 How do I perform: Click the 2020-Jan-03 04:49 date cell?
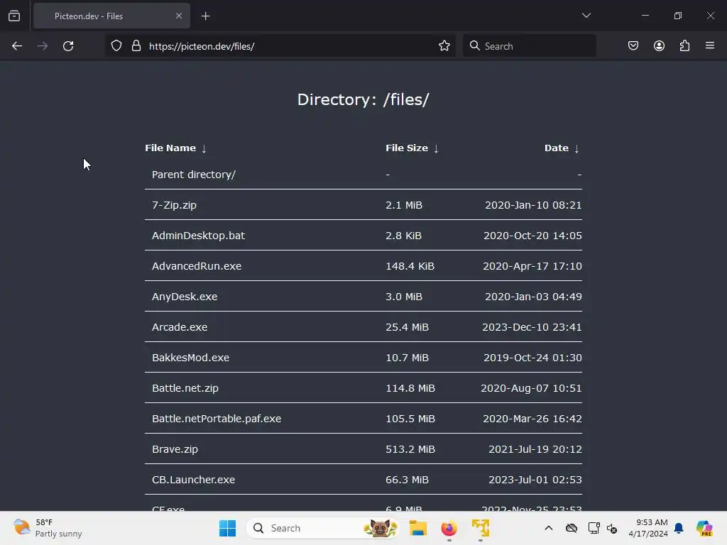point(533,297)
